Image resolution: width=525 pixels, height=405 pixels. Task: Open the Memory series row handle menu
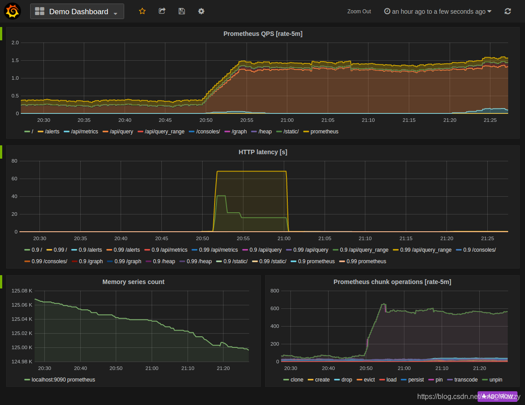click(x=1, y=282)
